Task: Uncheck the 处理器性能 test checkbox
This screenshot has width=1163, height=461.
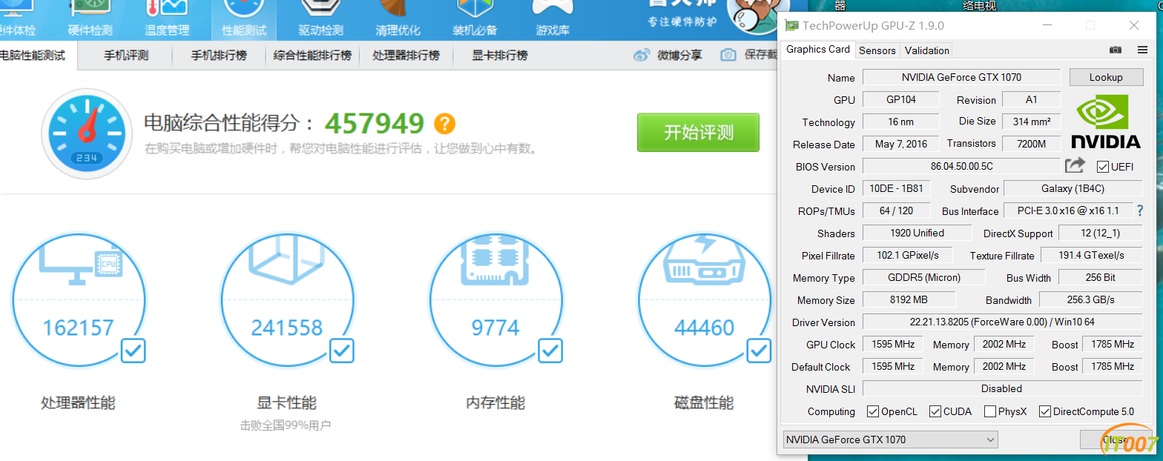Action: tap(134, 351)
